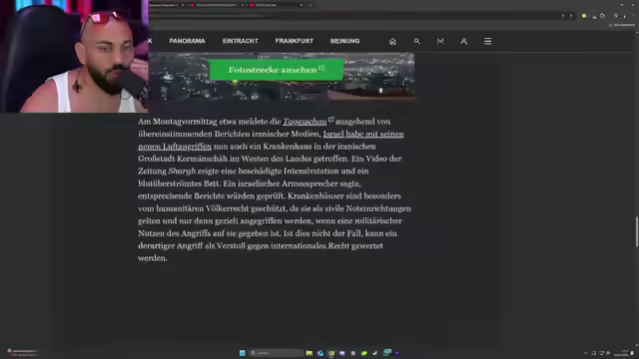Click the page's vertical scrollbar thumb
639x359 pixels.
pyautogui.click(x=637, y=231)
